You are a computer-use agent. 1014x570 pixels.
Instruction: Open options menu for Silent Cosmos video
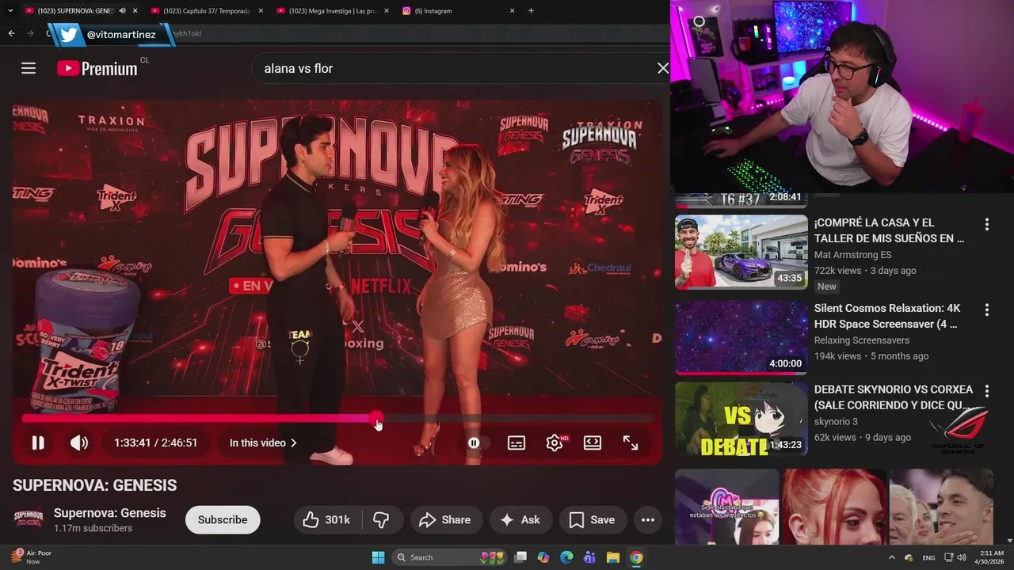pos(987,310)
